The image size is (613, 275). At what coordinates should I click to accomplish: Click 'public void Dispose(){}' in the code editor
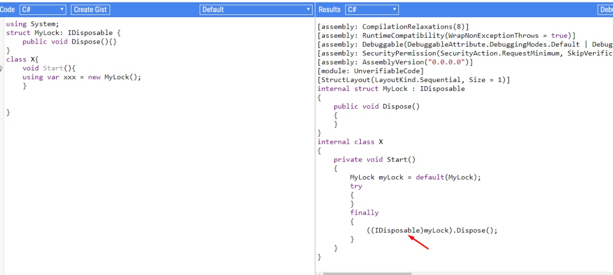(x=69, y=42)
